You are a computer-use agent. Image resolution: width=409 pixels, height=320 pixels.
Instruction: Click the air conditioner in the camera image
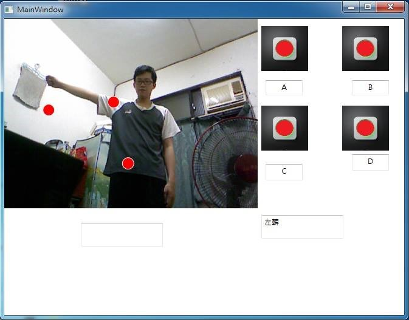pos(223,95)
